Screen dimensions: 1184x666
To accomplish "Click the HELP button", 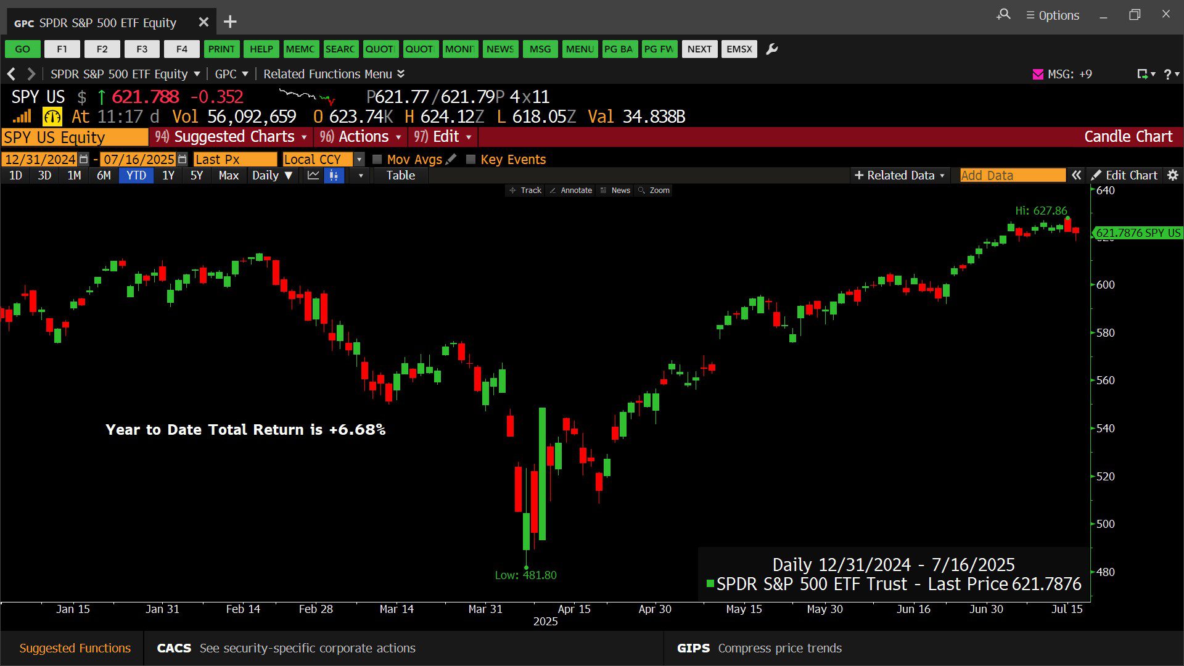I will pyautogui.click(x=261, y=49).
